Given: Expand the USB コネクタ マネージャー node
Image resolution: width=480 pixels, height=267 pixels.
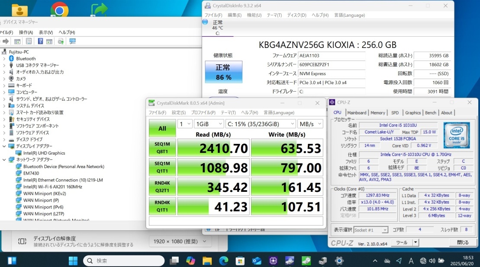Looking at the screenshot, I should pyautogui.click(x=4, y=65).
